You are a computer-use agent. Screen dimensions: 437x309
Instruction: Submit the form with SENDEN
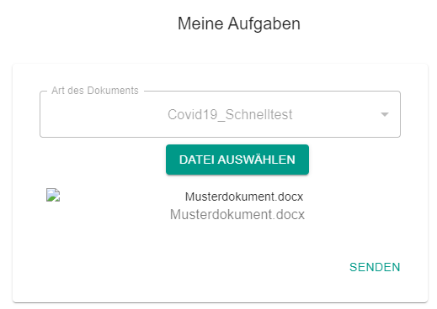(x=375, y=267)
